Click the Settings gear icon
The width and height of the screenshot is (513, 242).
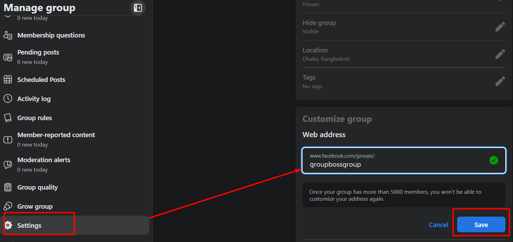(8, 225)
